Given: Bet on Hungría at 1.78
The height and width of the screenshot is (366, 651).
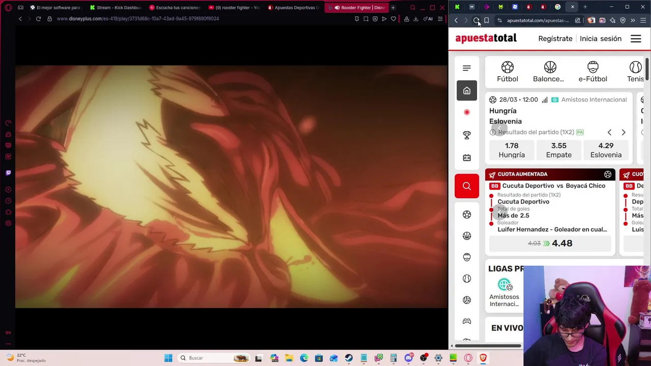Looking at the screenshot, I should tap(512, 150).
